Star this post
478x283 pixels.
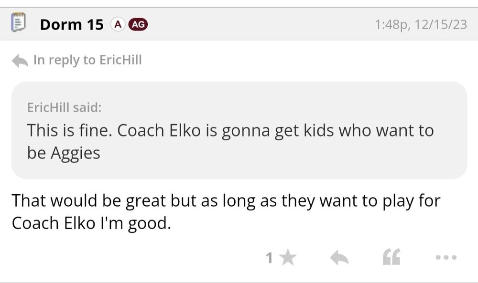tap(287, 258)
